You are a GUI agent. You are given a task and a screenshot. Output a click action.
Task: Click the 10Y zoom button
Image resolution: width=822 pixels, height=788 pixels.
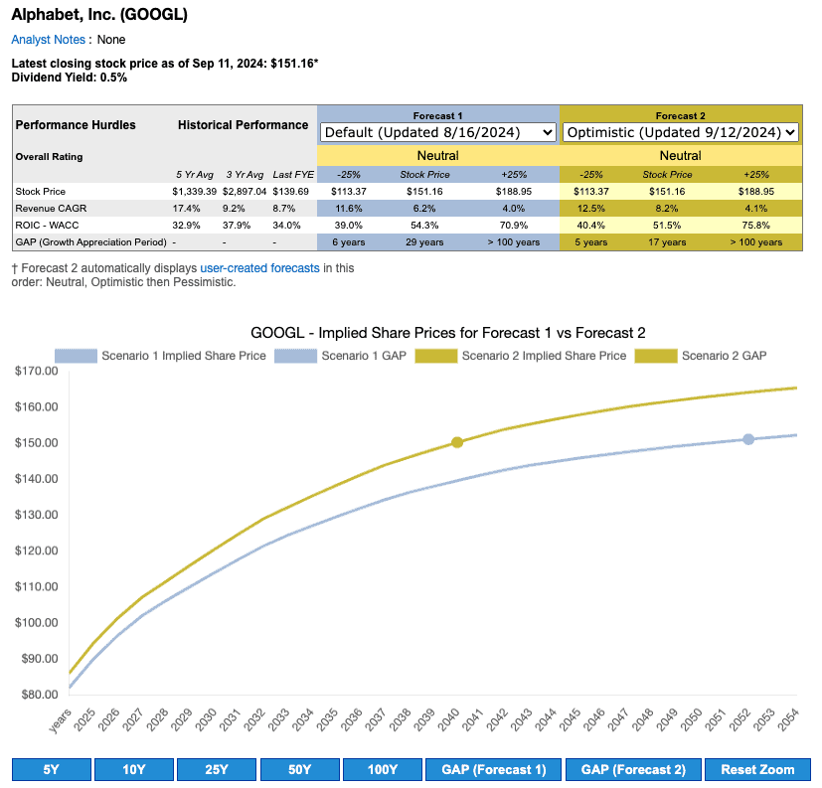point(133,770)
